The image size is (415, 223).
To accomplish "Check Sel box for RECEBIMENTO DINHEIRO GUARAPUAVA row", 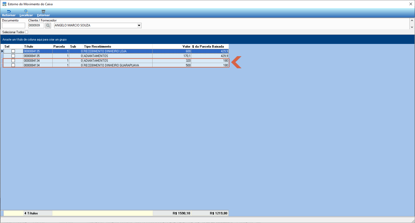I will (13, 65).
